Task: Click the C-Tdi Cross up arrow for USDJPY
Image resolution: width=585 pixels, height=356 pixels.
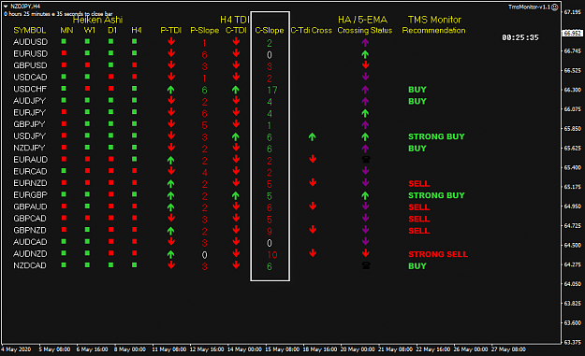Action: pos(313,136)
